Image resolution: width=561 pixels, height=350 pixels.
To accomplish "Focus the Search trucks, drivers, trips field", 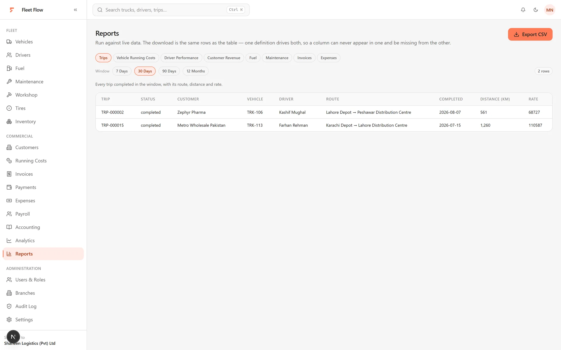I will [x=171, y=10].
